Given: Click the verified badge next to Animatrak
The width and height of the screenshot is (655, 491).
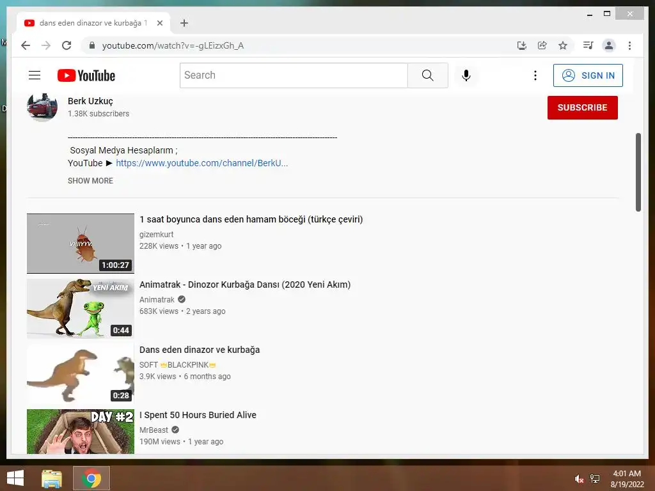Looking at the screenshot, I should click(181, 299).
